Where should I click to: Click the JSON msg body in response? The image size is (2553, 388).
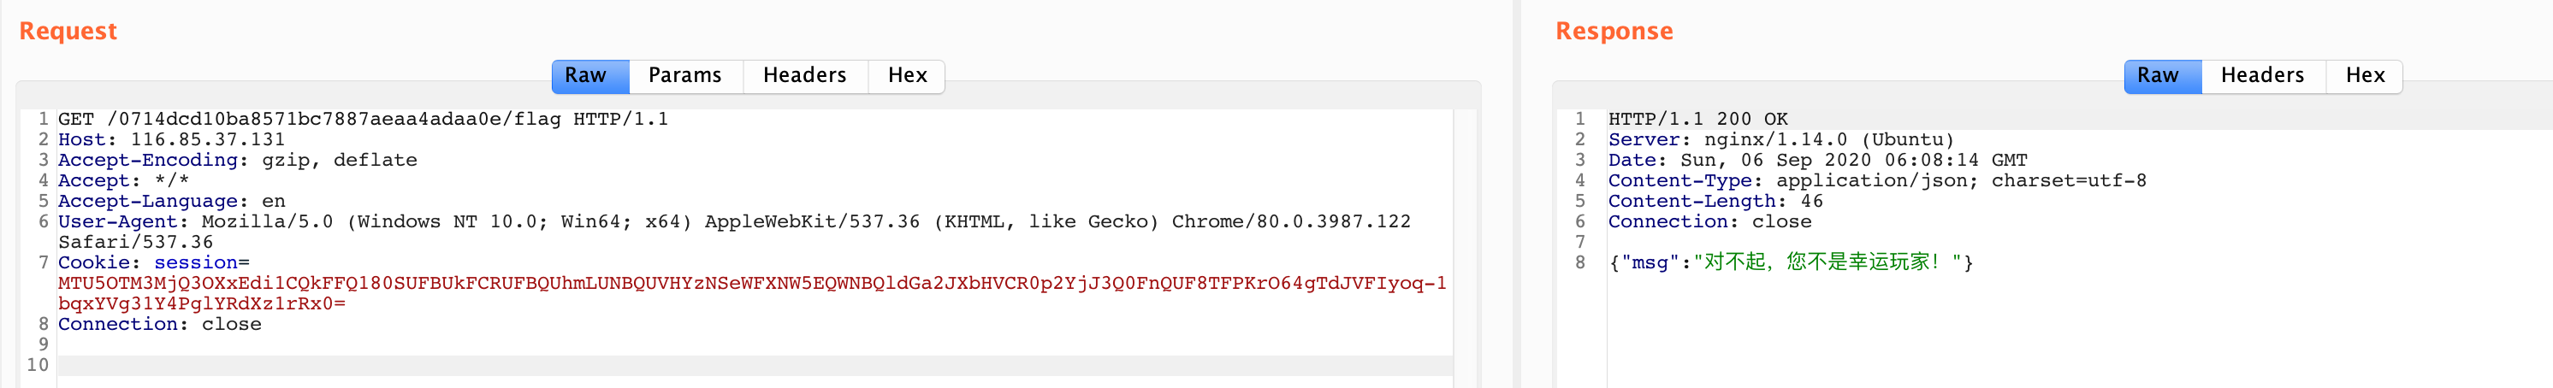click(1790, 262)
